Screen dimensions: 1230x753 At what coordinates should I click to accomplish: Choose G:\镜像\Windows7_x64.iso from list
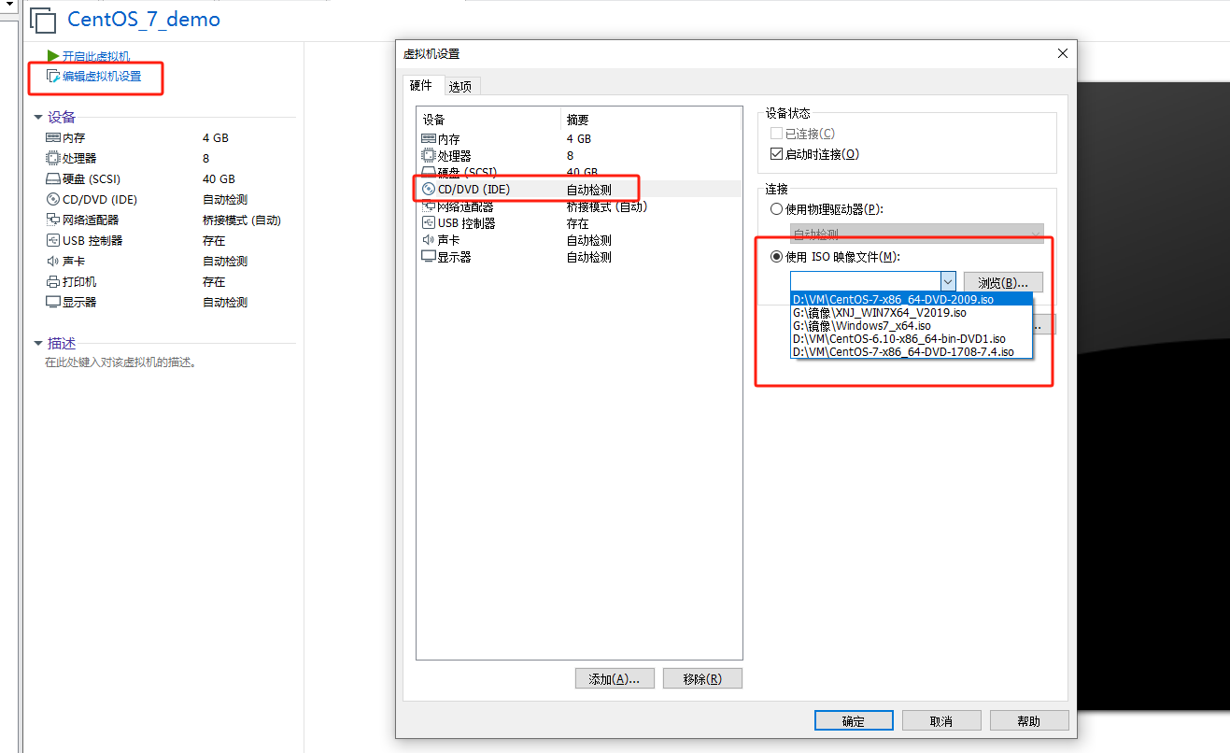912,326
